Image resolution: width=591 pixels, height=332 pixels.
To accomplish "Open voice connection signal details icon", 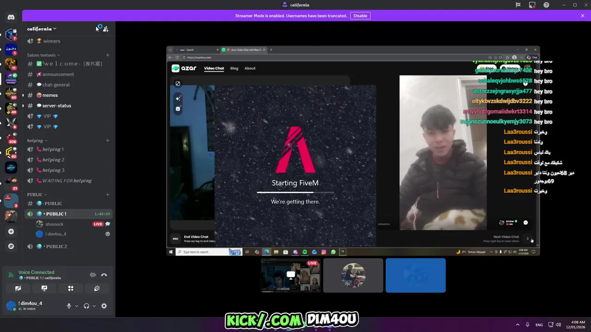I will (x=11, y=275).
